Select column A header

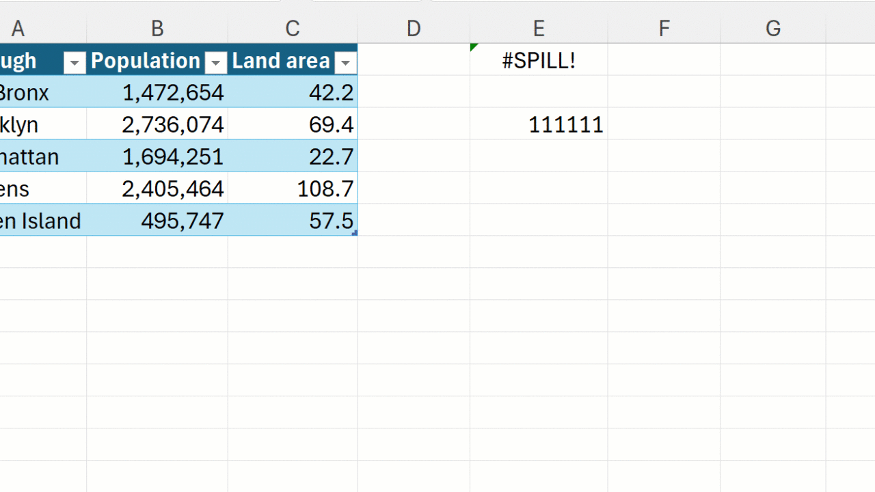tap(18, 29)
